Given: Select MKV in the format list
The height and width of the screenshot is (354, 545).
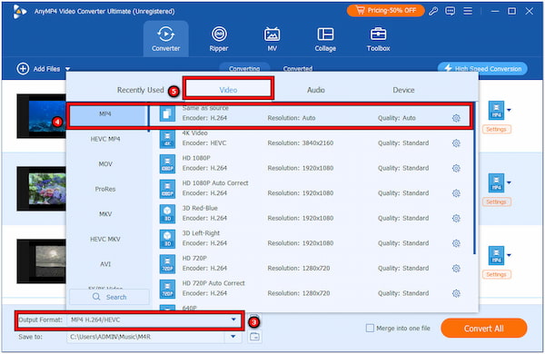Looking at the screenshot, I should pos(105,214).
